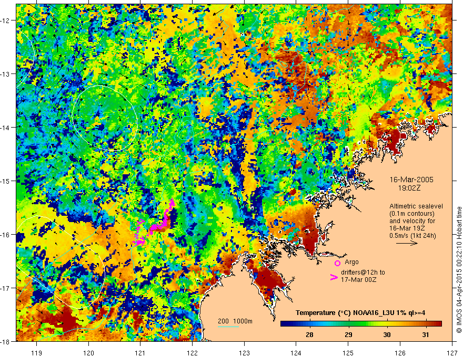Click the longitude axis label '127'

tap(452, 353)
